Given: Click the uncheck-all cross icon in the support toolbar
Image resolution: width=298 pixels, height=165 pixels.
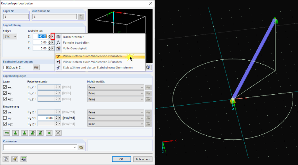Looking at the screenshot, I should (58, 133).
